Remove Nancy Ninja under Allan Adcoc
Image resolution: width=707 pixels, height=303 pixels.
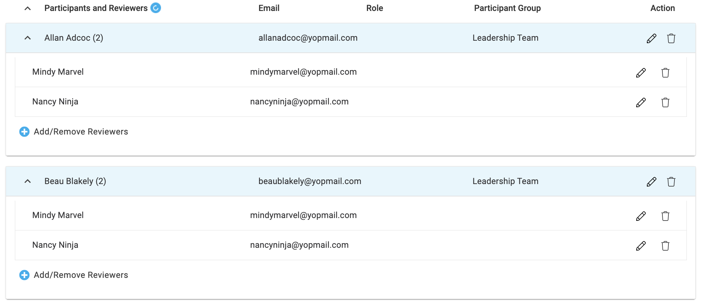pyautogui.click(x=665, y=102)
